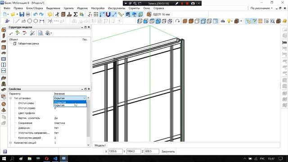
Task: Save the model with the floppy disk icon
Action: tap(22, 14)
